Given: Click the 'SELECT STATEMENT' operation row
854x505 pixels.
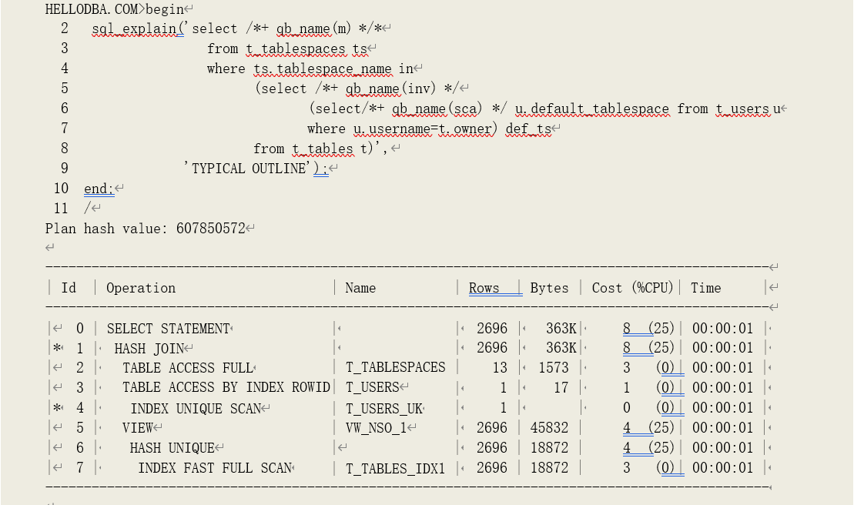Looking at the screenshot, I should [169, 329].
